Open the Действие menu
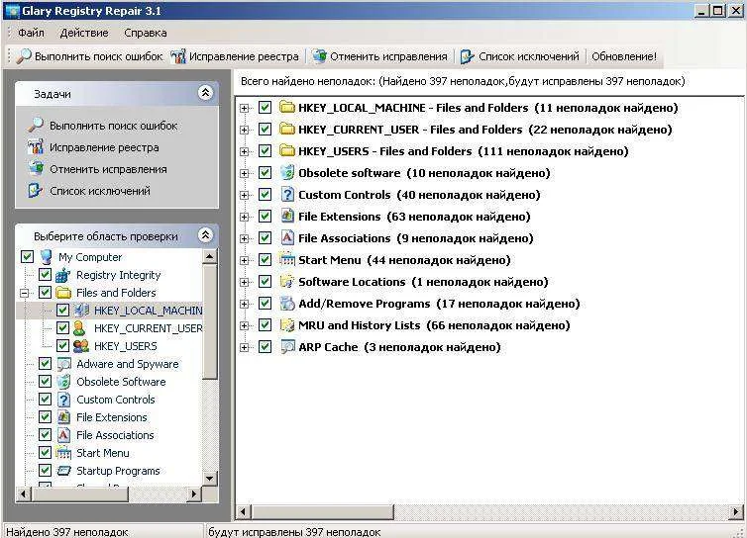The width and height of the screenshot is (747, 538). 84,33
